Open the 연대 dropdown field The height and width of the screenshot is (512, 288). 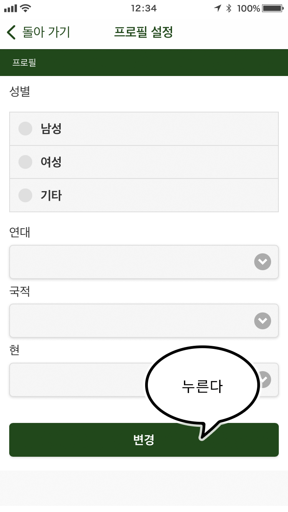(131, 262)
